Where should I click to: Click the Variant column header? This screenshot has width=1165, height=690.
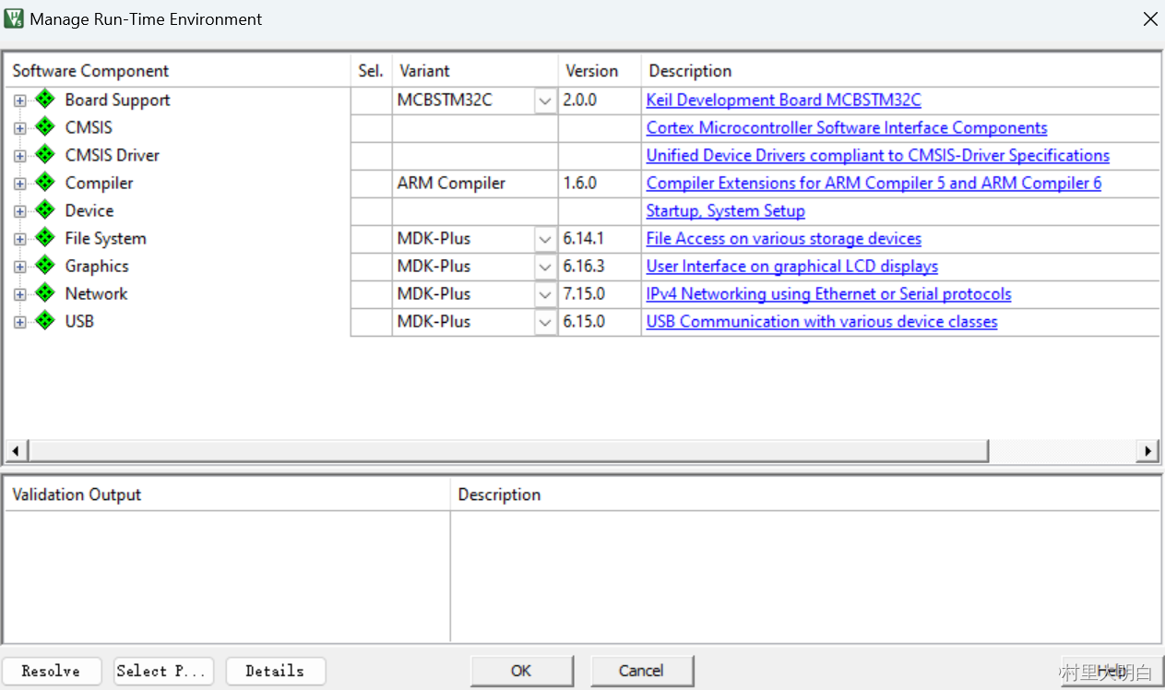tap(475, 71)
